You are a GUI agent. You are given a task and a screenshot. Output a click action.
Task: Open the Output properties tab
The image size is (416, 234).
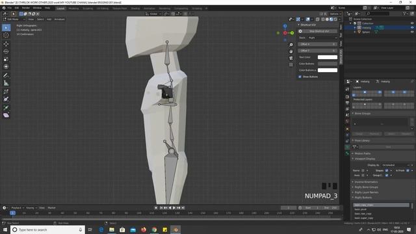tap(347, 103)
